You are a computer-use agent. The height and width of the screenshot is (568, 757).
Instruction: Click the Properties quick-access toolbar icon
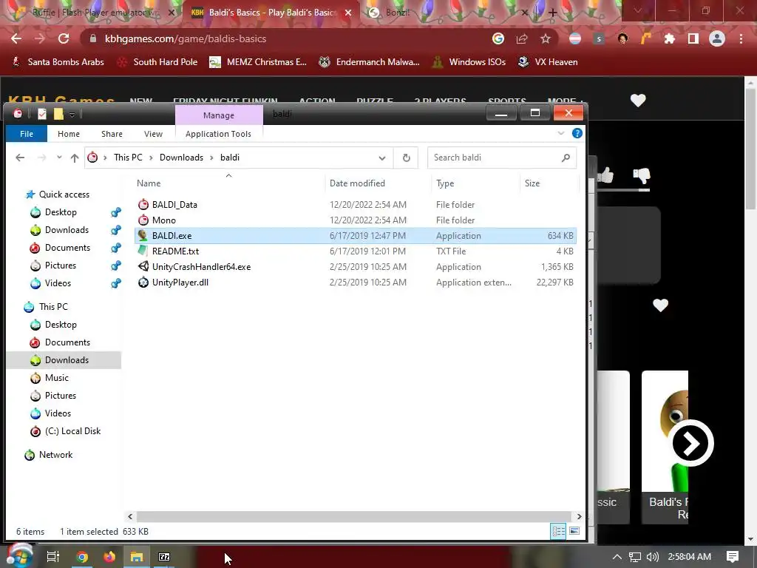[x=42, y=114]
